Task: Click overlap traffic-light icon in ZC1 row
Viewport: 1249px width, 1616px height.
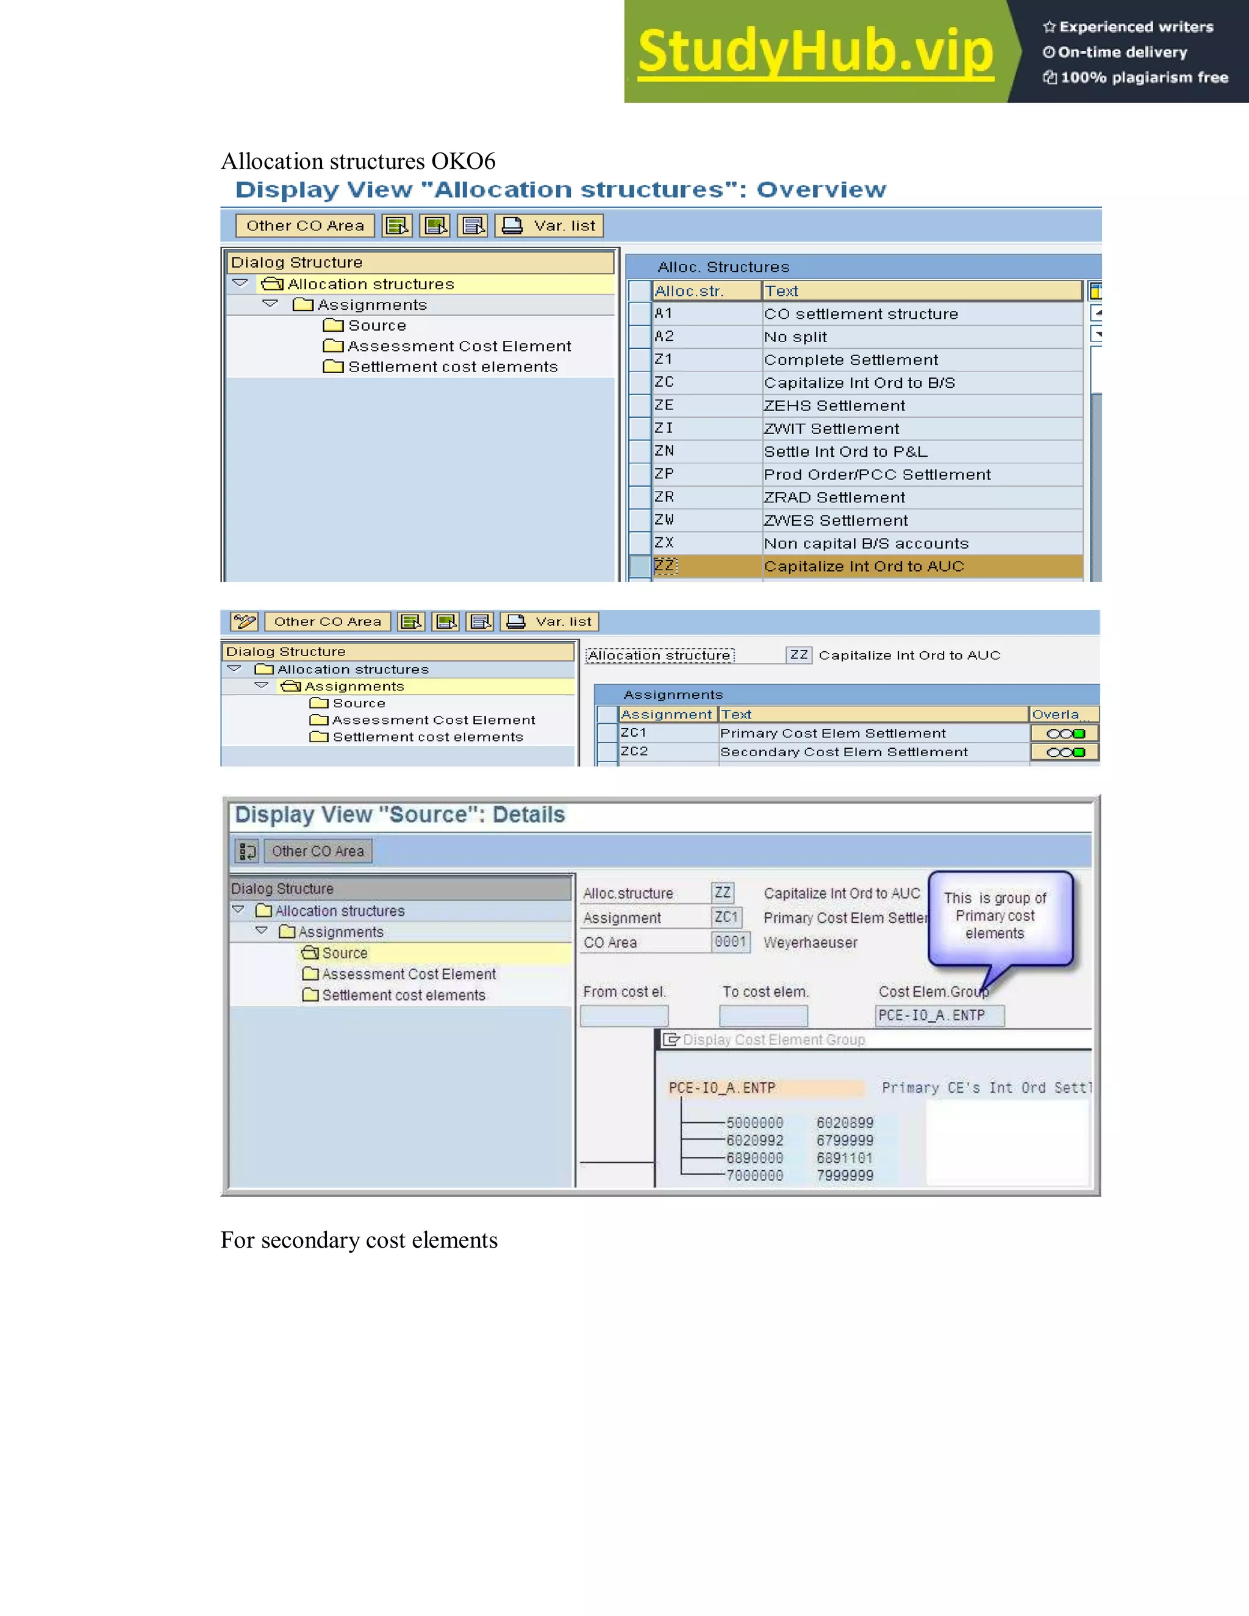Action: [1065, 733]
